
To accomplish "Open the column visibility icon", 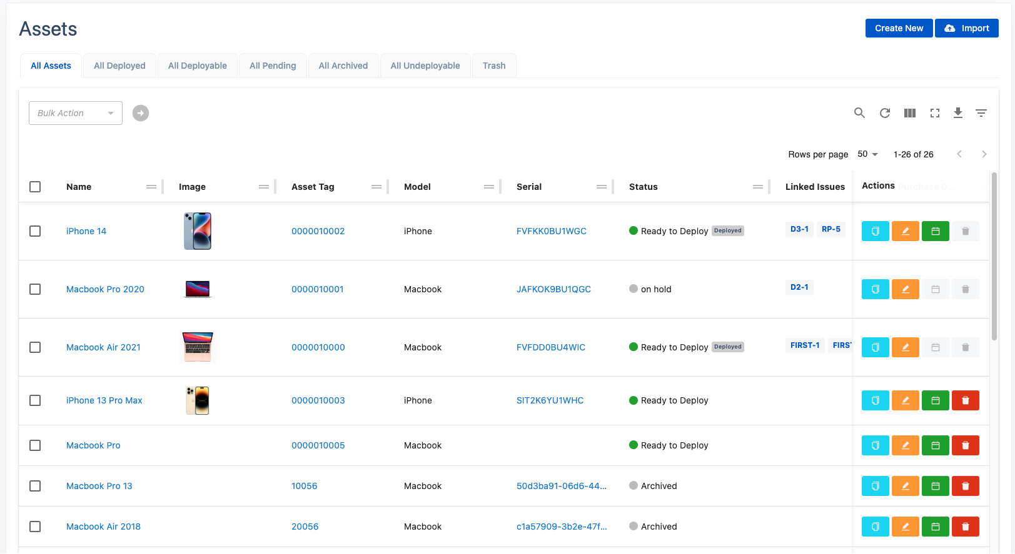I will [909, 113].
